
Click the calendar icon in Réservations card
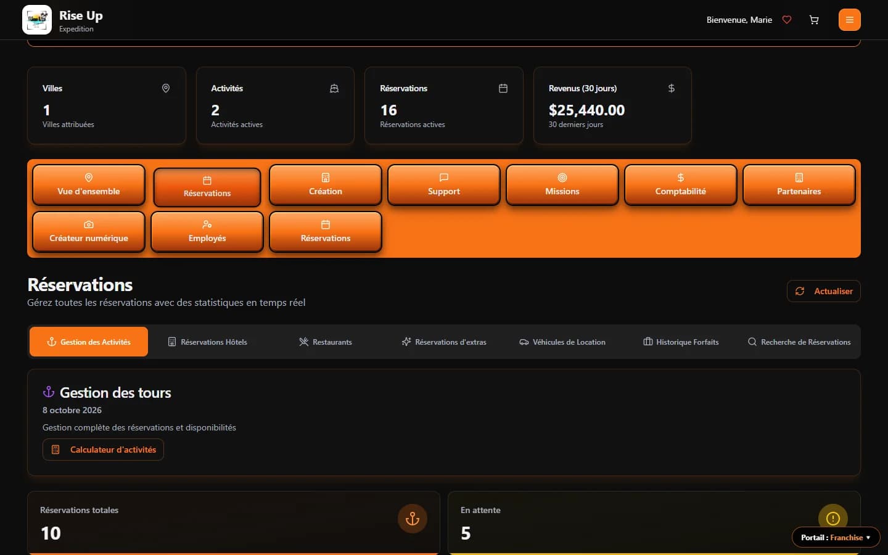tap(503, 88)
